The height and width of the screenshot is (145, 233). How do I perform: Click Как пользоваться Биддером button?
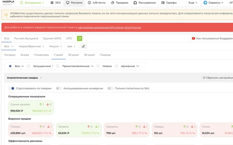pos(212,38)
